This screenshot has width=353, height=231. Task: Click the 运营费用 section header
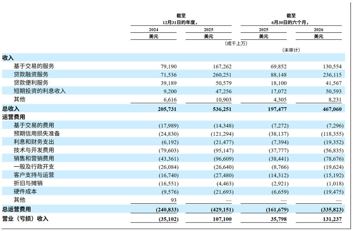(14, 117)
